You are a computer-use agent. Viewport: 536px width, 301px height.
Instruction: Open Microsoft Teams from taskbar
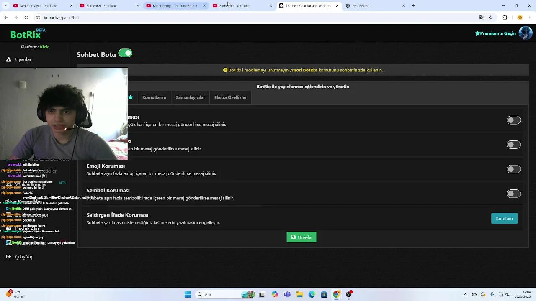[x=287, y=294]
